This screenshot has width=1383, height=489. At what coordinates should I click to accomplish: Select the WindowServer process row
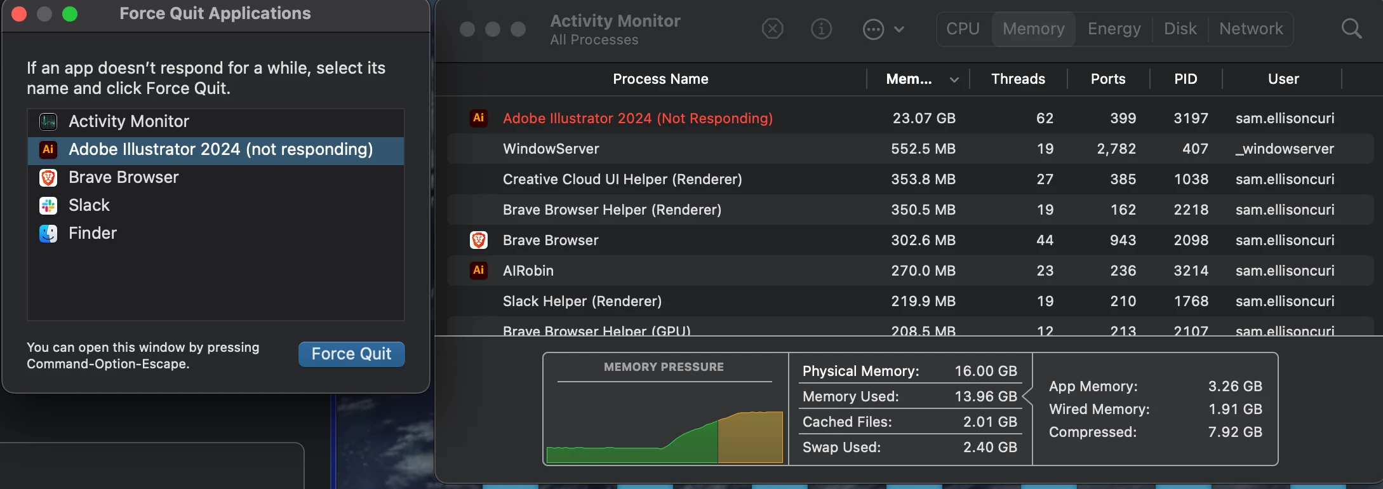click(x=909, y=149)
